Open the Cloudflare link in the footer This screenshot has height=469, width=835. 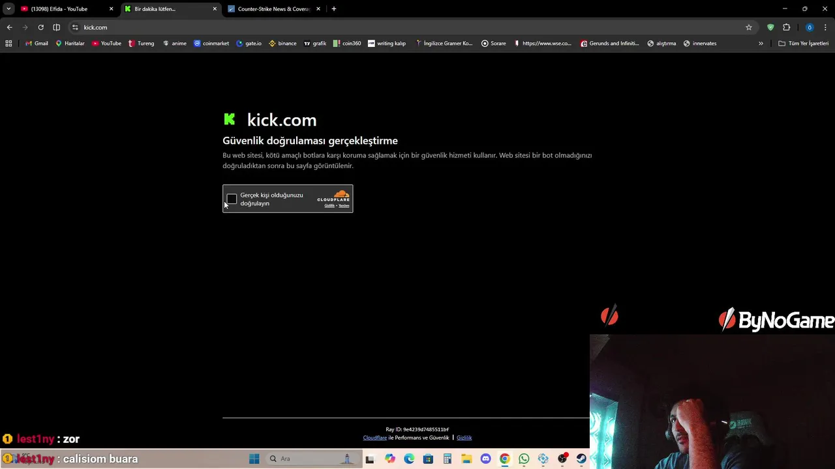click(375, 438)
